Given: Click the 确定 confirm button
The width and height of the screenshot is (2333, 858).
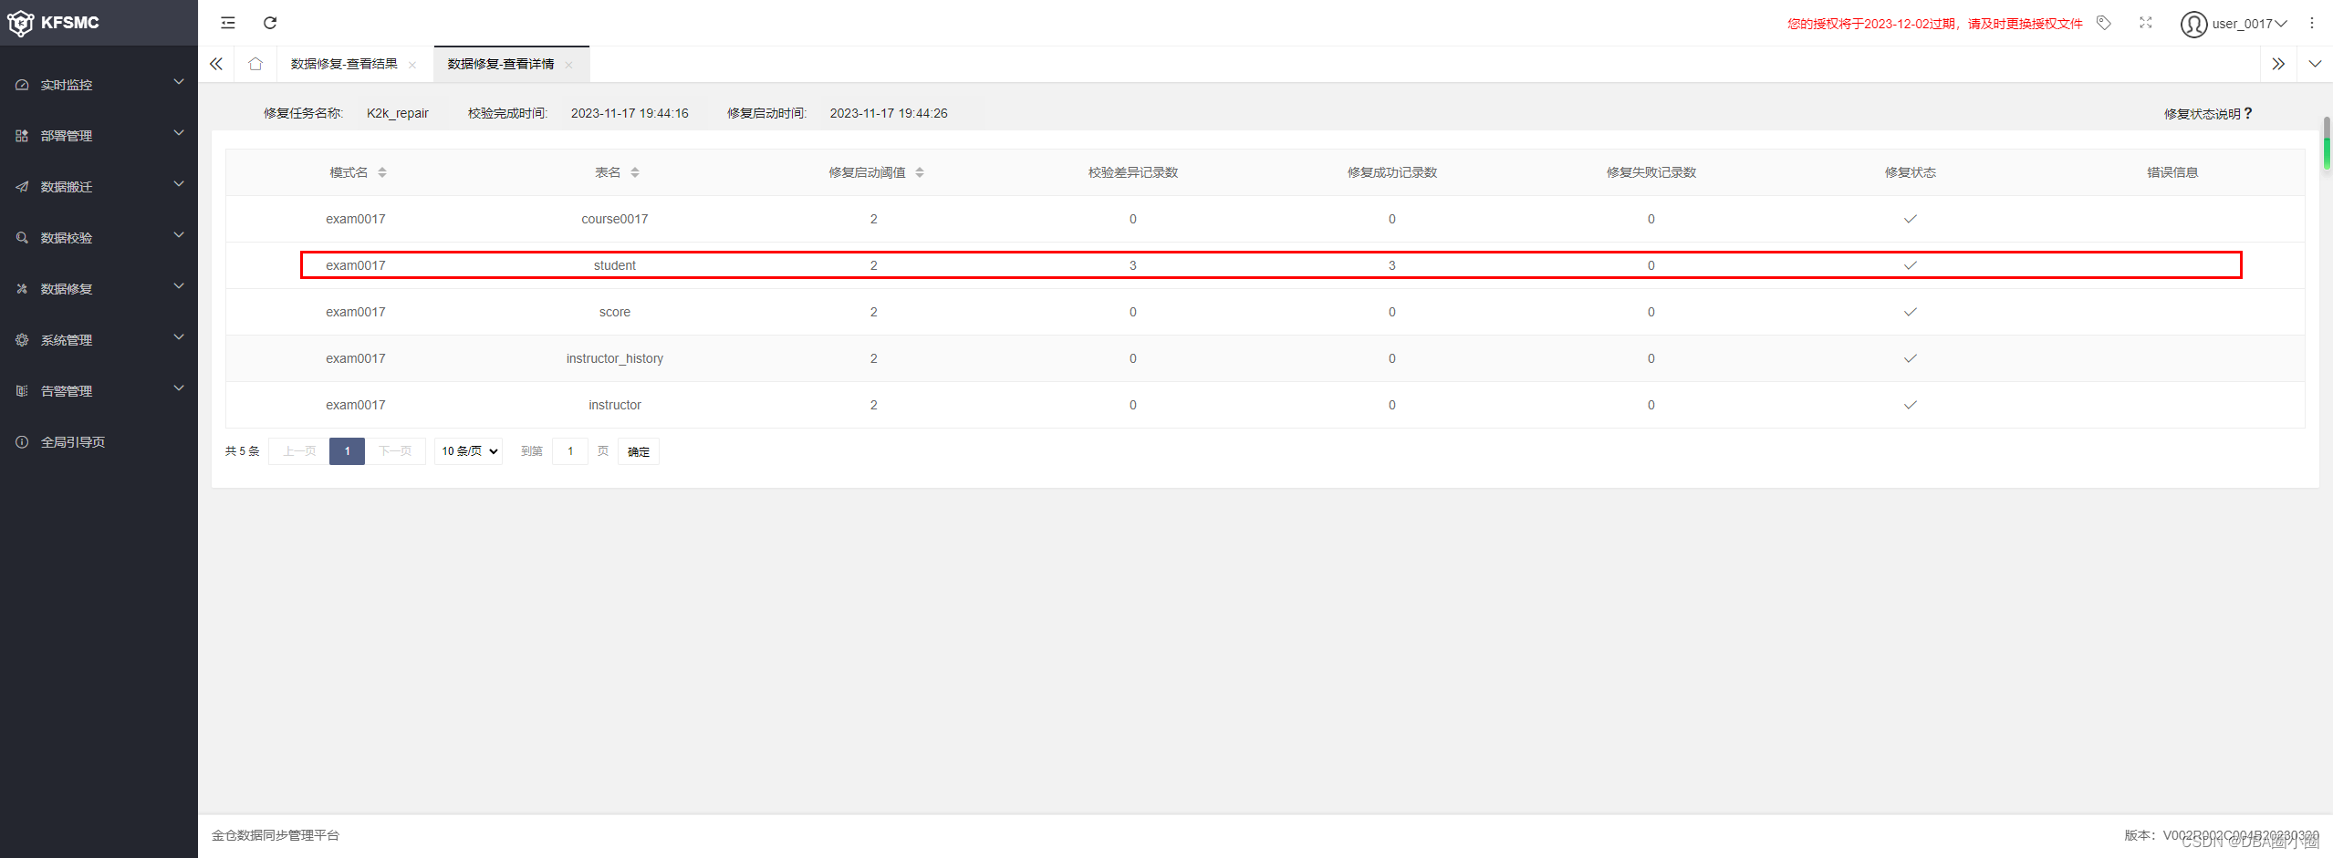Looking at the screenshot, I should pyautogui.click(x=639, y=451).
